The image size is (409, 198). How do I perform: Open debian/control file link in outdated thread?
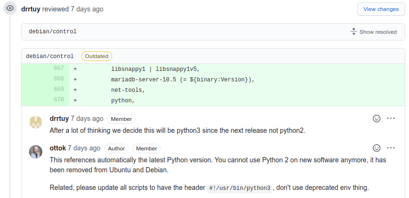(50, 56)
